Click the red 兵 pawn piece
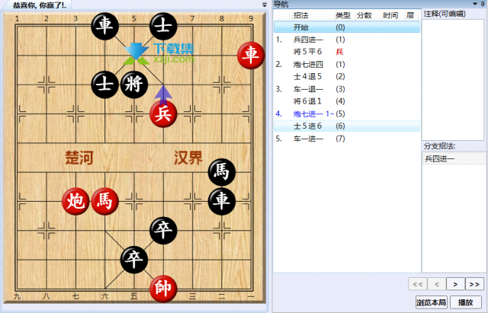Screen dimensions: 488x313 (163, 113)
